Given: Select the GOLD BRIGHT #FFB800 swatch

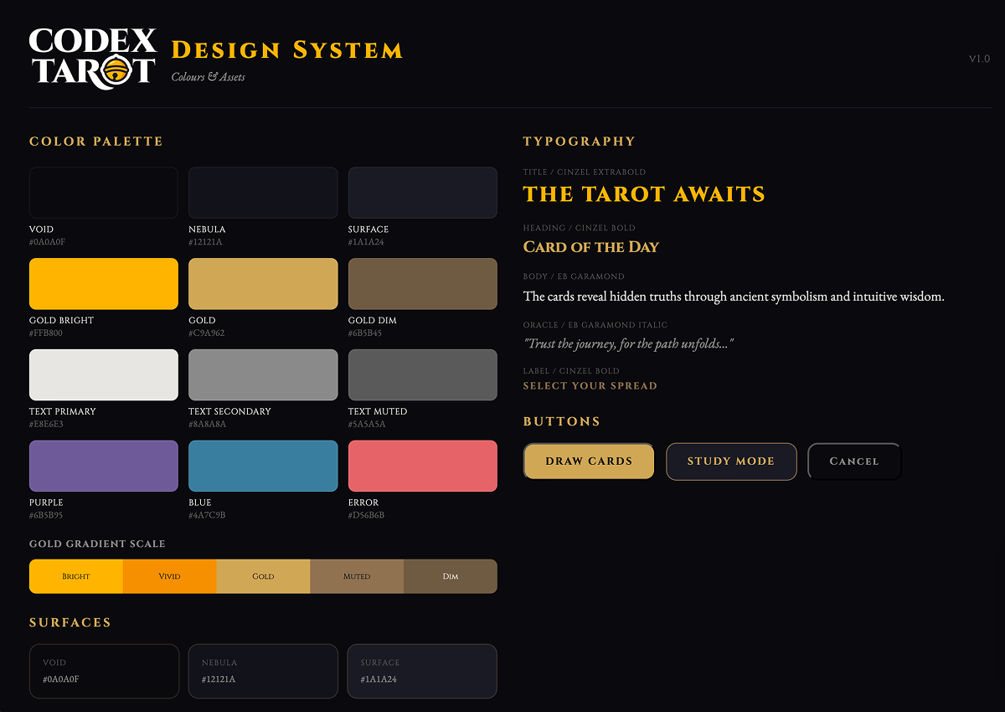Looking at the screenshot, I should [x=103, y=283].
